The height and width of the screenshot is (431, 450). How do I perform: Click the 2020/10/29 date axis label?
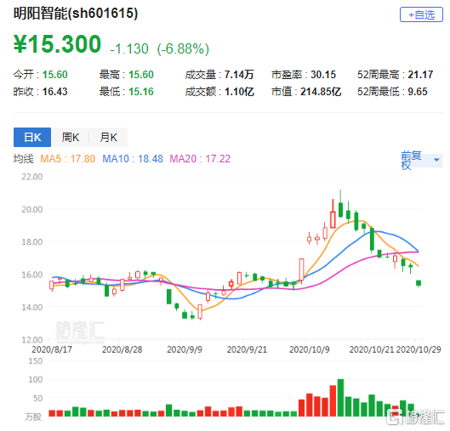(x=419, y=349)
